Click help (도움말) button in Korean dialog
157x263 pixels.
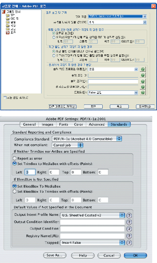(x=145, y=106)
